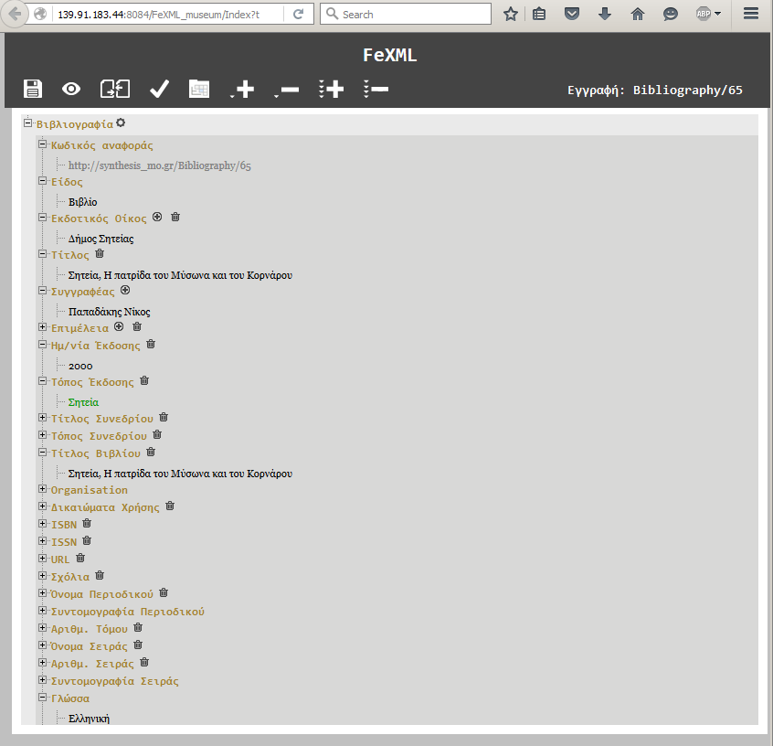Delete Δικαιώματα Χρήσης with trash icon

coord(170,506)
